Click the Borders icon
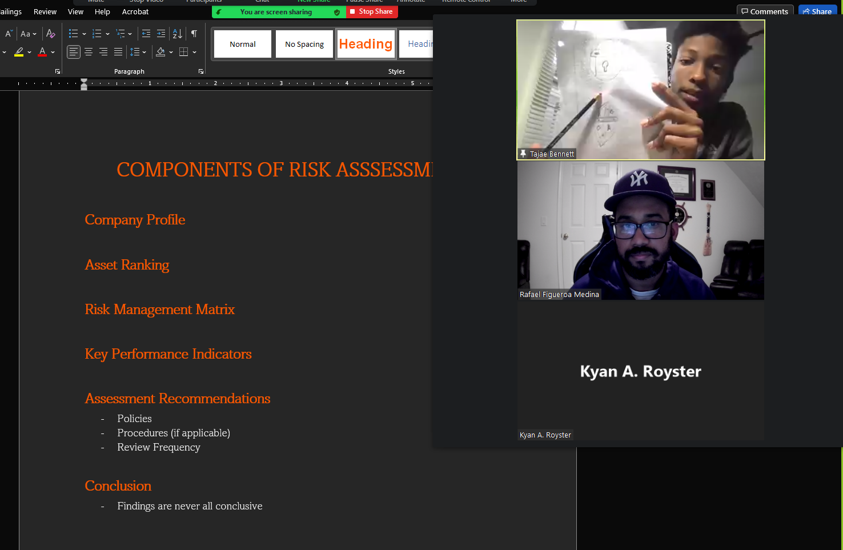 [183, 52]
